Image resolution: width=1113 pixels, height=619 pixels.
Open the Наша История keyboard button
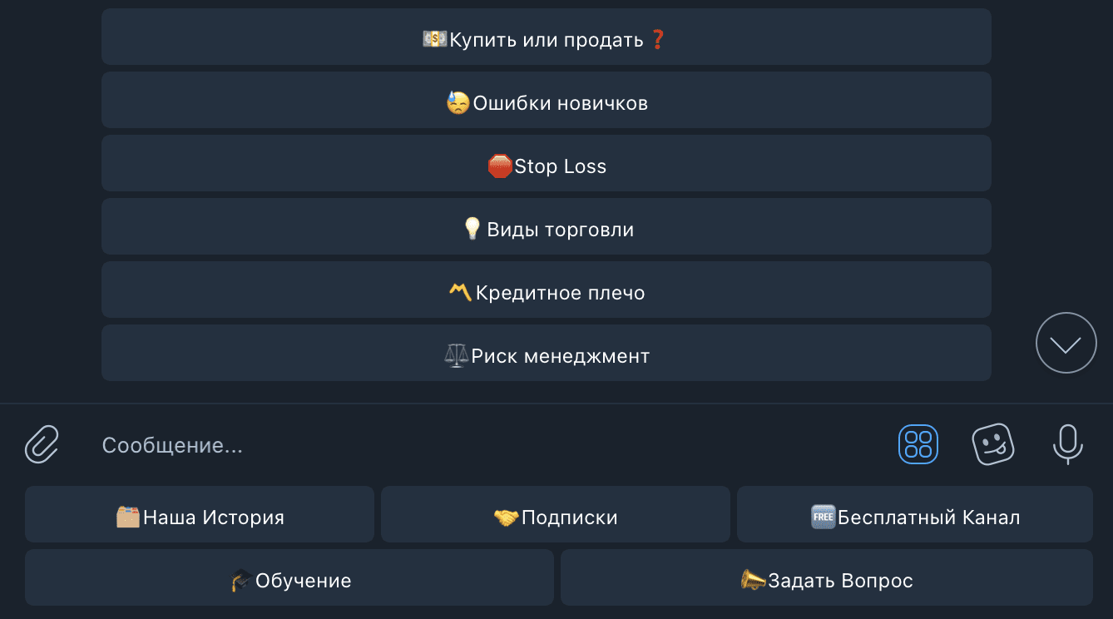(200, 517)
